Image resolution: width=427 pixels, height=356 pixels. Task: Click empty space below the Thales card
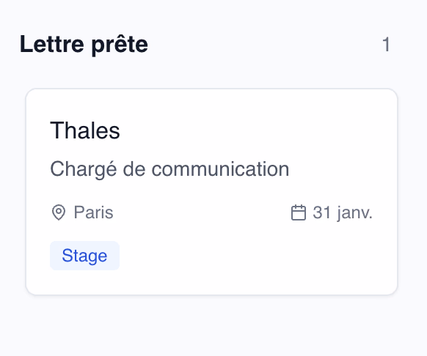tap(211, 325)
